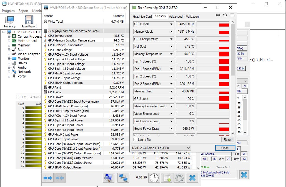This screenshot has width=286, height=187.
Task: Expand the Drives tree node
Action: [9, 63]
